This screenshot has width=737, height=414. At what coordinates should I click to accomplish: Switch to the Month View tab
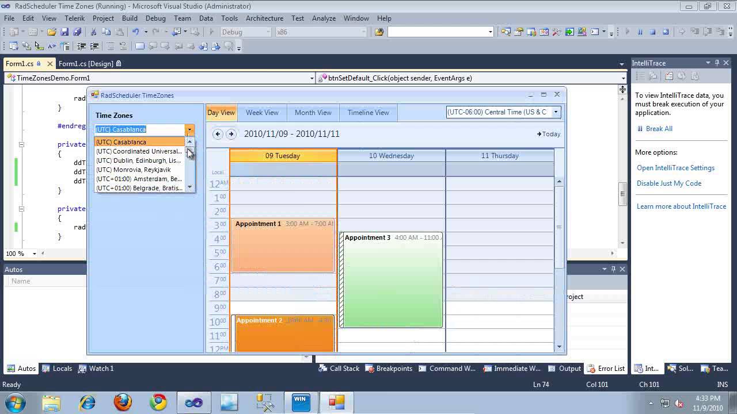(x=313, y=113)
